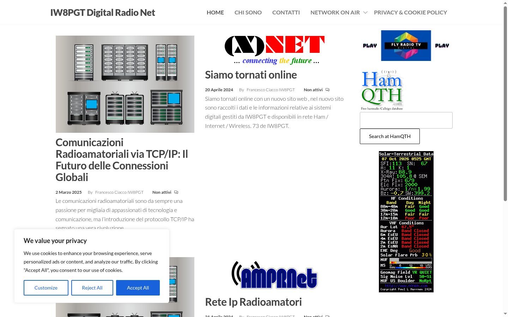Click Customize in the cookie banner
508x317 pixels.
(x=46, y=288)
